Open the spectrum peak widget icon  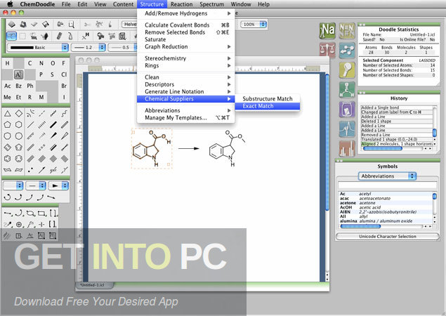pos(347,129)
